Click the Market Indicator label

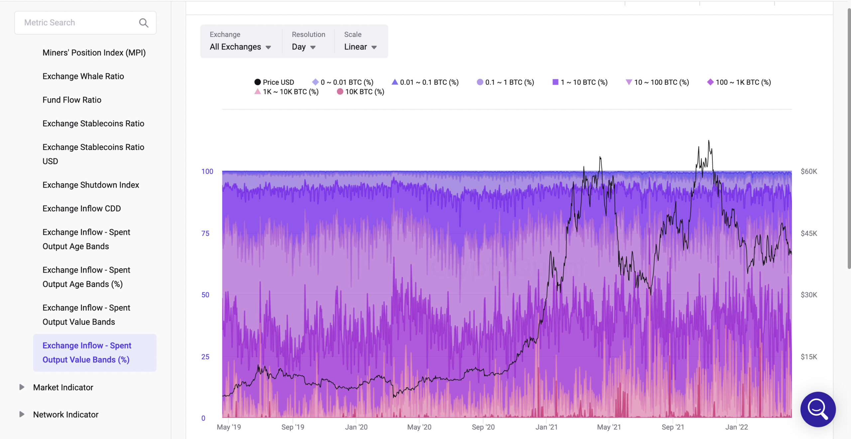tap(63, 387)
